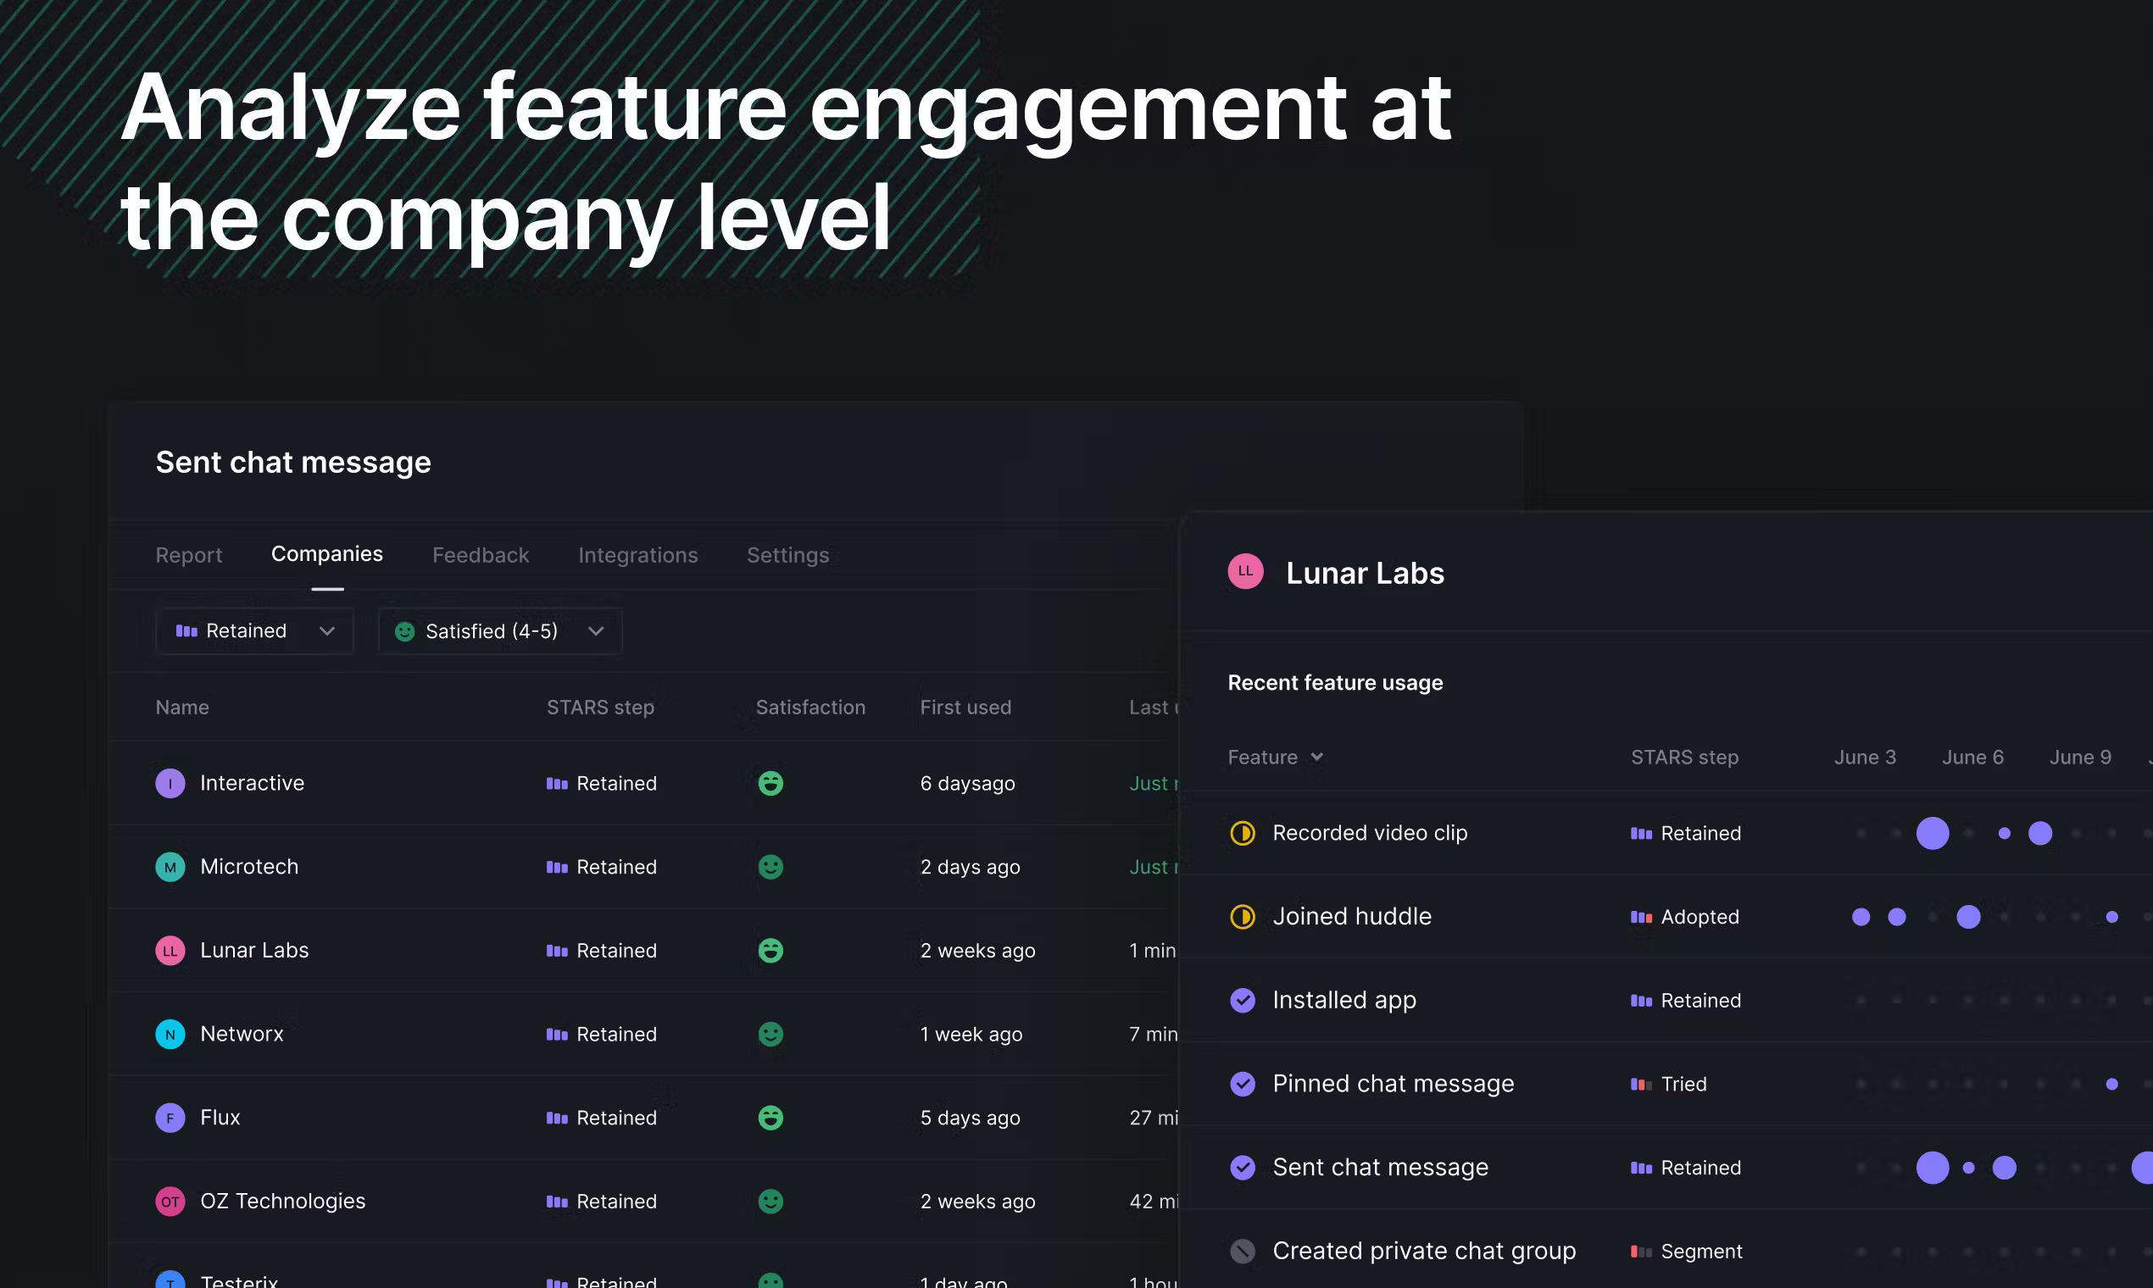Click Interactive row satisfaction smiley
Screen dimensions: 2153x1288
pos(770,783)
